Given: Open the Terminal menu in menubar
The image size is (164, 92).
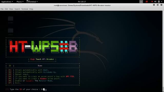Looking at the screenshot, I should point(25,9).
